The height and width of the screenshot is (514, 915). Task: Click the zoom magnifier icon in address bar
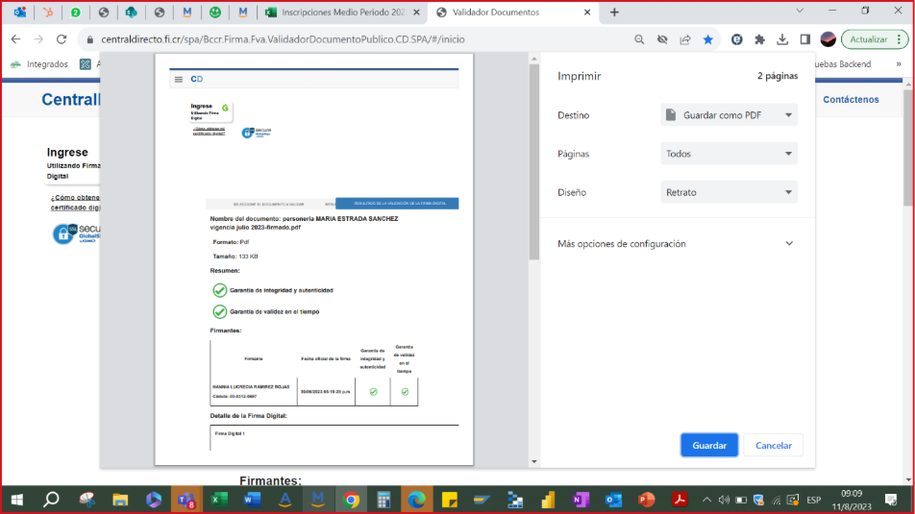[639, 39]
